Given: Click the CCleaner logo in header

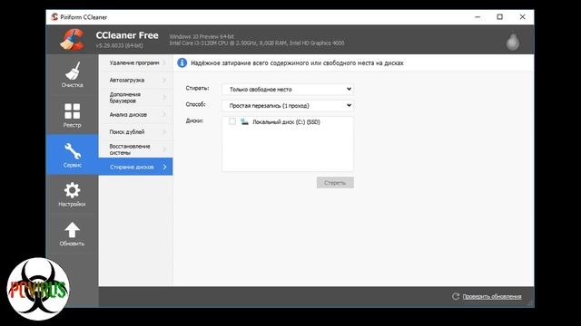Looking at the screenshot, I should tap(73, 40).
